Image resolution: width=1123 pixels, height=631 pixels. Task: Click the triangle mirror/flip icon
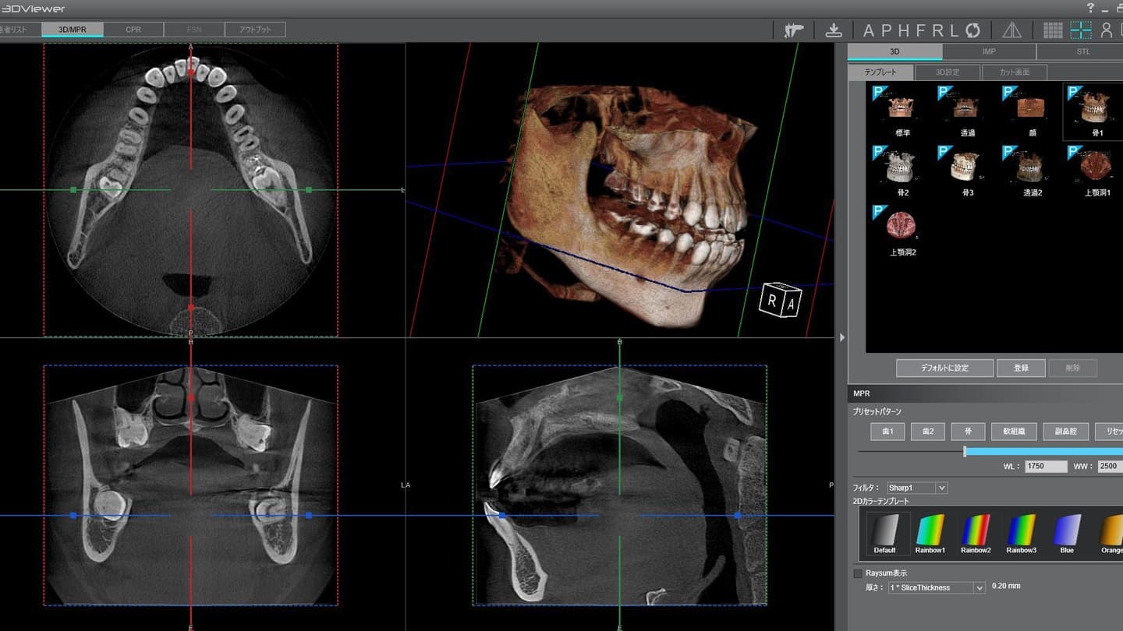click(x=1011, y=30)
